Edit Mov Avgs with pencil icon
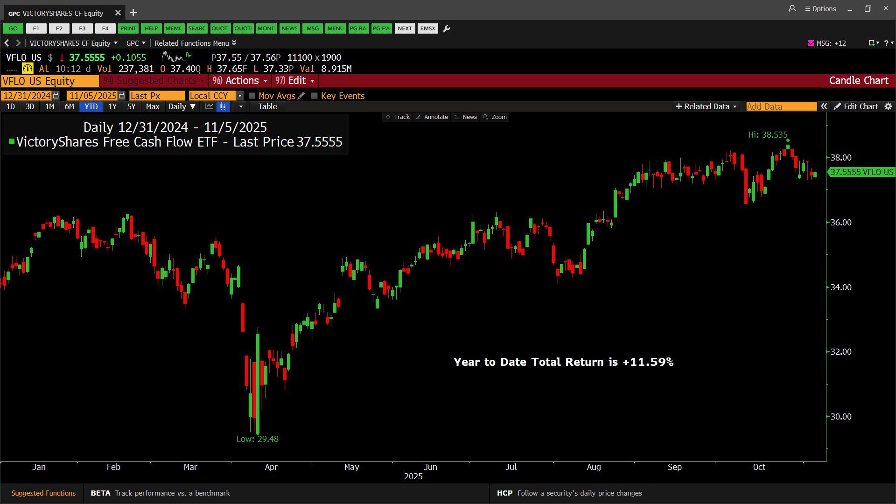Viewport: 896px width, 504px height. [301, 96]
